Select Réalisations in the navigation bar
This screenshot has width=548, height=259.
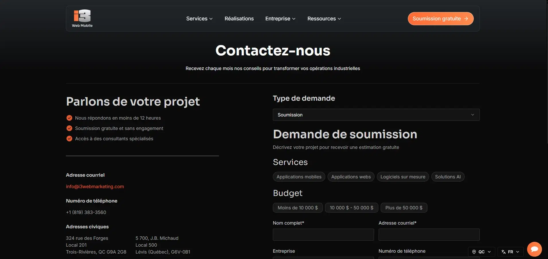(x=239, y=18)
